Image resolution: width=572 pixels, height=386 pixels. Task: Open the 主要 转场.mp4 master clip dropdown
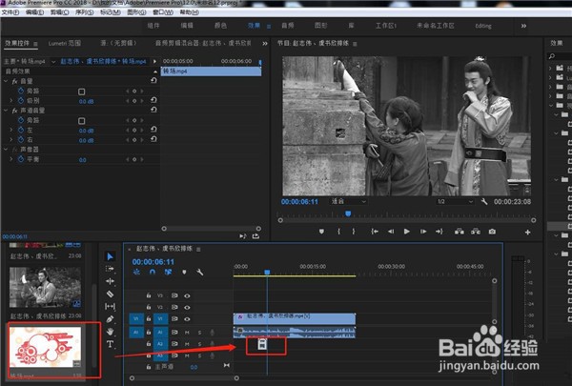tap(53, 62)
